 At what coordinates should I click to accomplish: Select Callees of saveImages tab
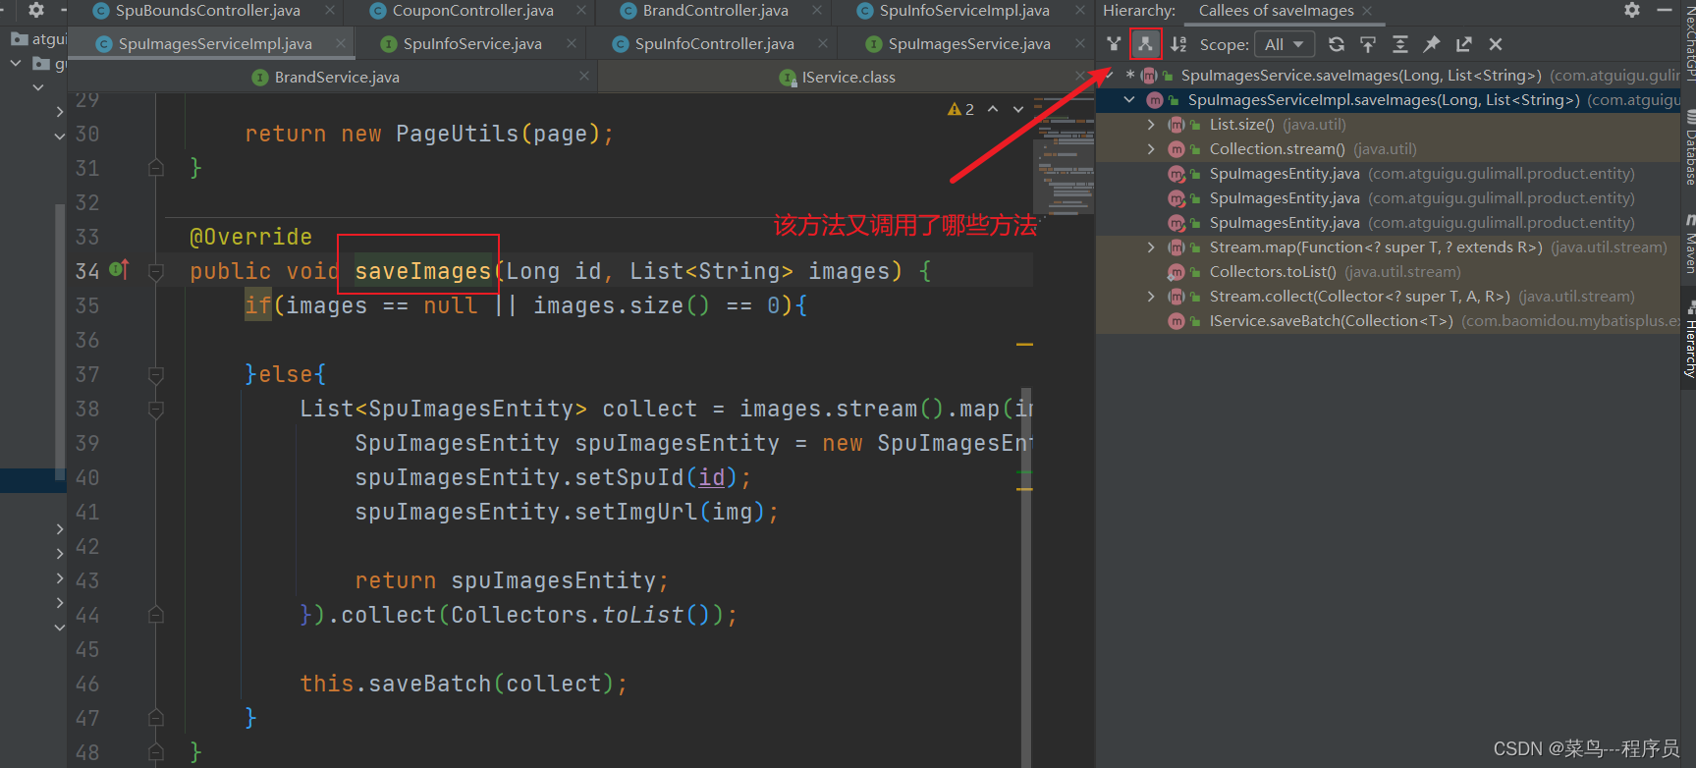[x=1276, y=11]
